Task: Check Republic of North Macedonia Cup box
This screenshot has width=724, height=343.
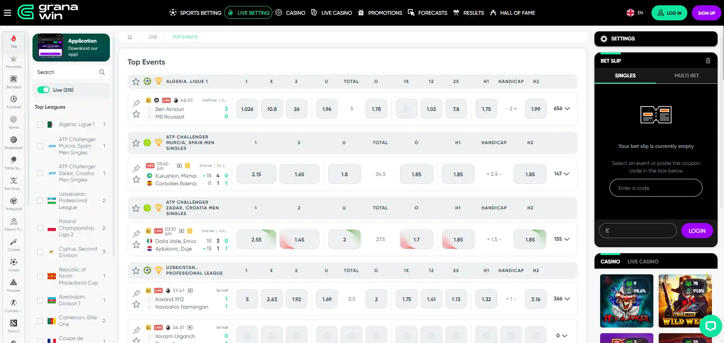Action: [x=40, y=276]
